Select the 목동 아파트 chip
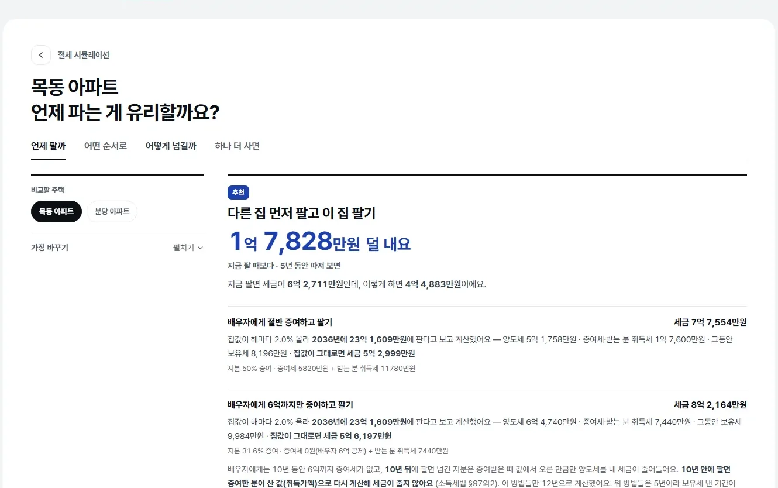 56,212
